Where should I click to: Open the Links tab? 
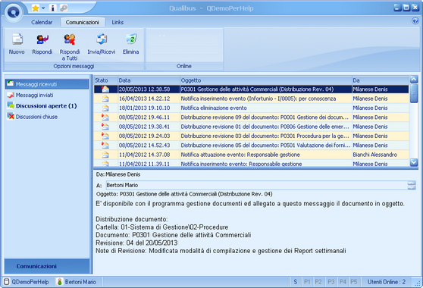pos(117,23)
